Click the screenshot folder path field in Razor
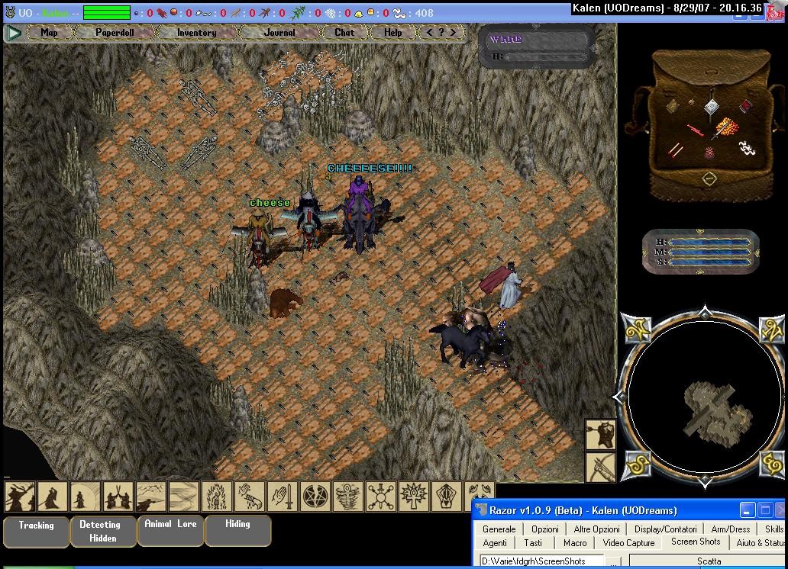The height and width of the screenshot is (569, 788). 542,561
